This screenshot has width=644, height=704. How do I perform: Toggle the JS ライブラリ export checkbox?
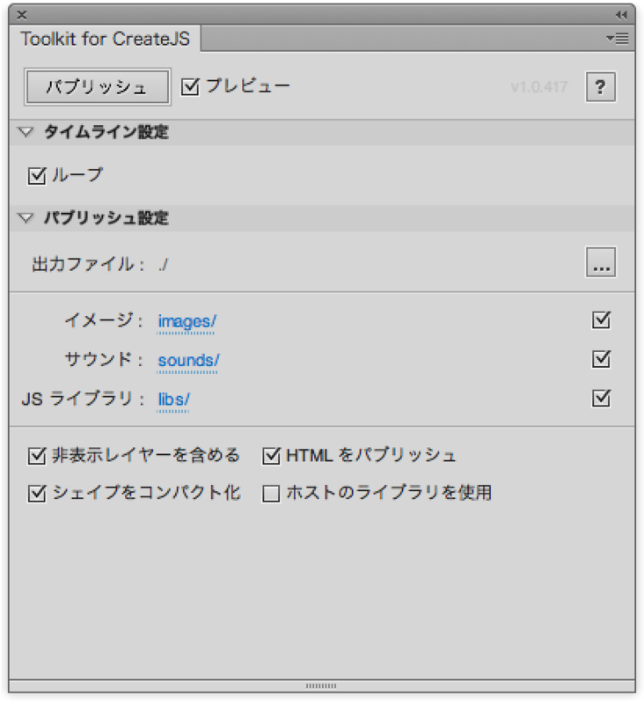click(601, 398)
